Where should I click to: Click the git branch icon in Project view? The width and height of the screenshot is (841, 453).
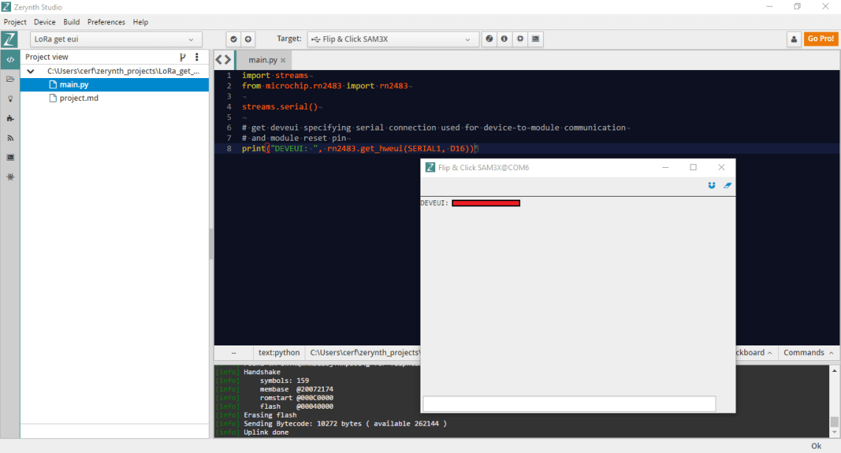click(182, 57)
